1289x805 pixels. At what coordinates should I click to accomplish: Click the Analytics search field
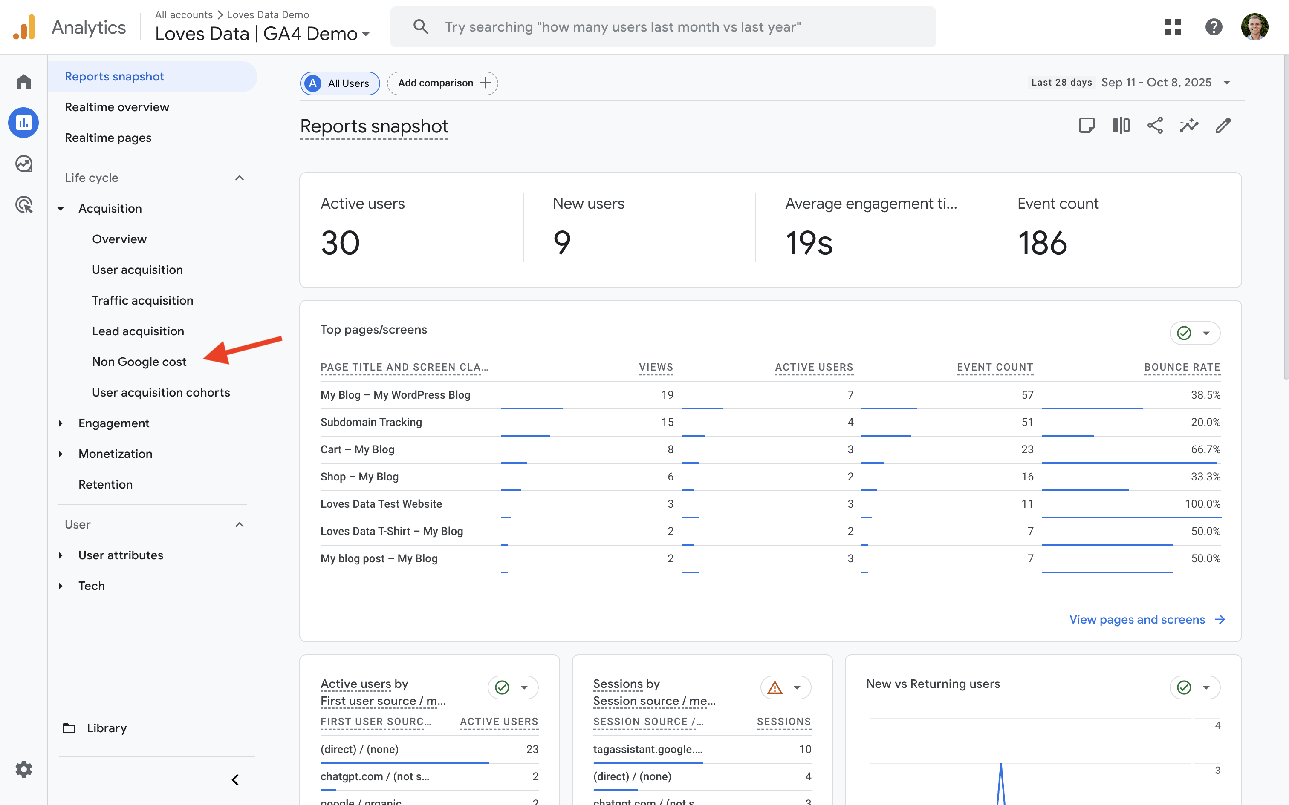[662, 26]
